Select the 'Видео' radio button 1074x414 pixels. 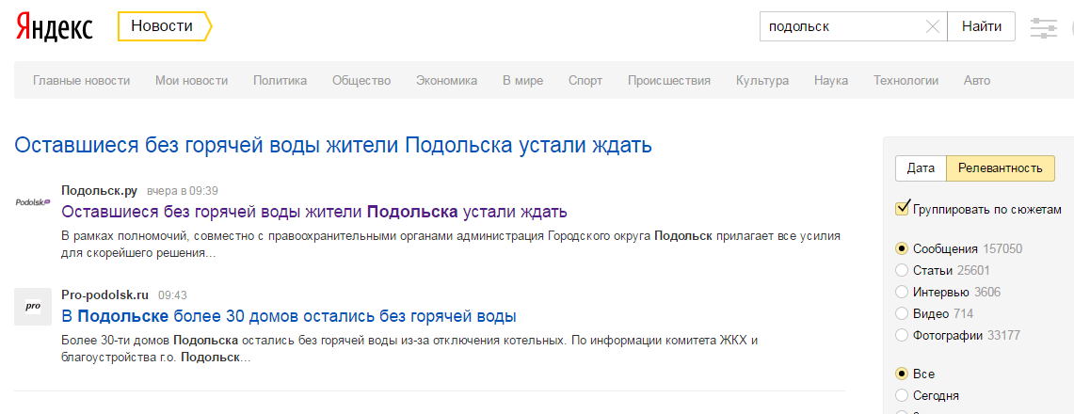903,313
